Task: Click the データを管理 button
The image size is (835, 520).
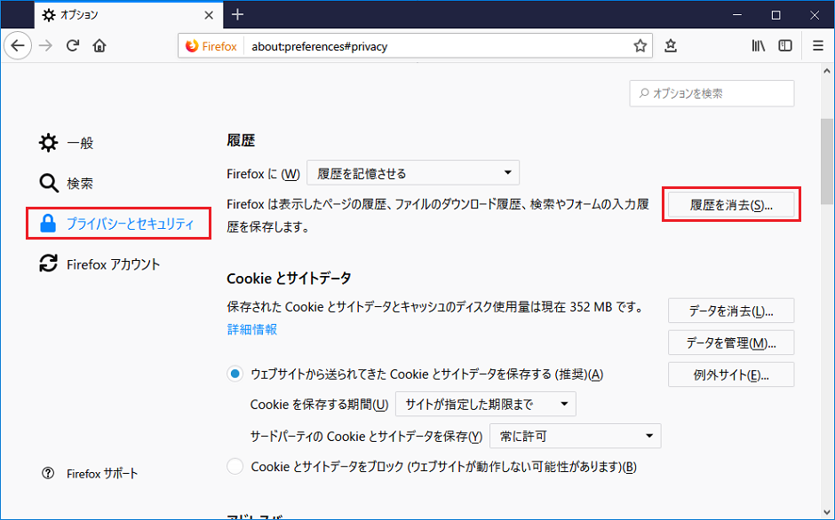Action: pos(731,343)
